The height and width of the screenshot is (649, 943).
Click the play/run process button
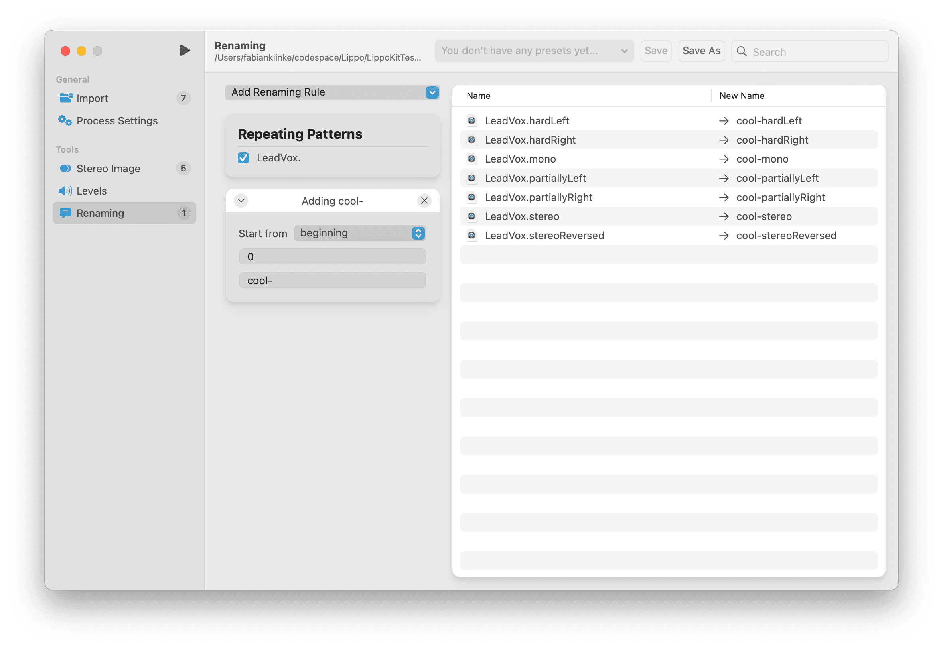(x=185, y=50)
